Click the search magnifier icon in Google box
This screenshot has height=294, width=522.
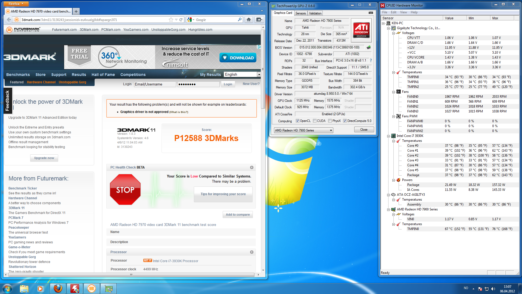(x=240, y=20)
